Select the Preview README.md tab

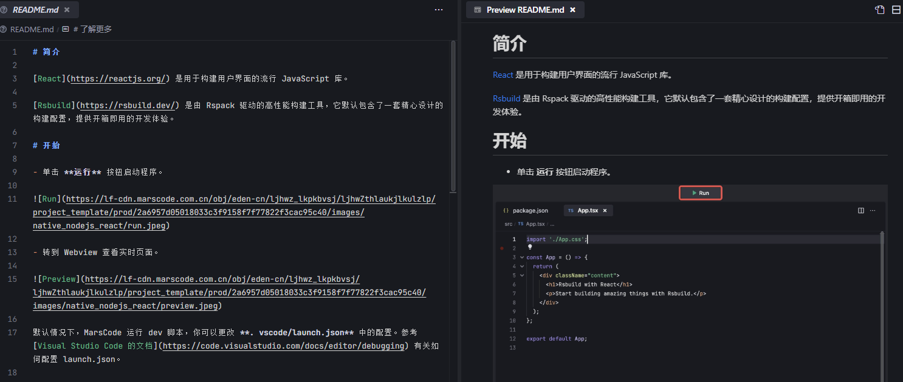(525, 10)
